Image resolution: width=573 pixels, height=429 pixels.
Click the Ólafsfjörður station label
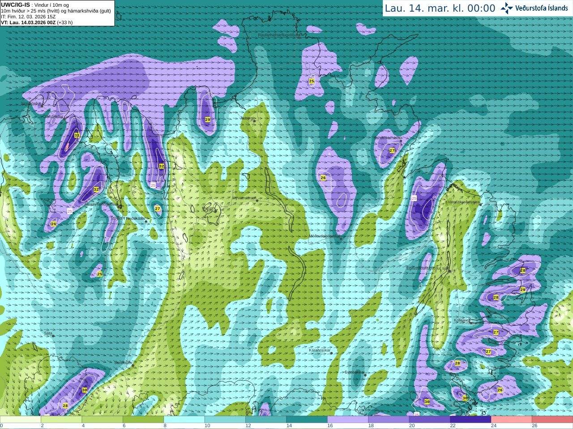coord(52,116)
